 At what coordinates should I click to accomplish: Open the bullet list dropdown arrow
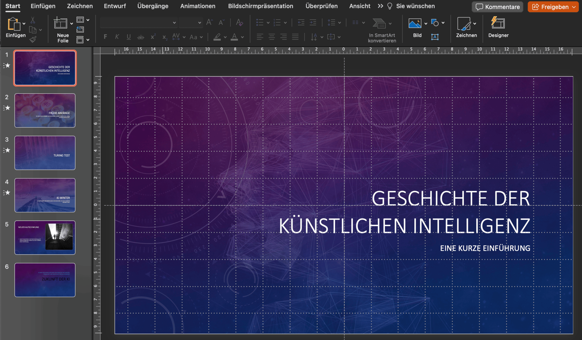[x=268, y=23]
